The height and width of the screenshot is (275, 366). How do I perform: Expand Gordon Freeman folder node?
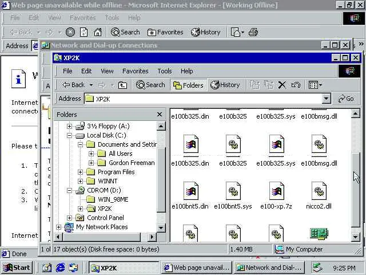(91, 163)
